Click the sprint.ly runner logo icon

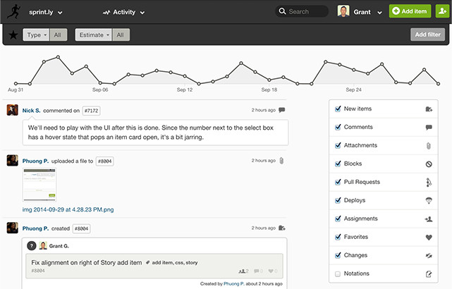coord(13,12)
